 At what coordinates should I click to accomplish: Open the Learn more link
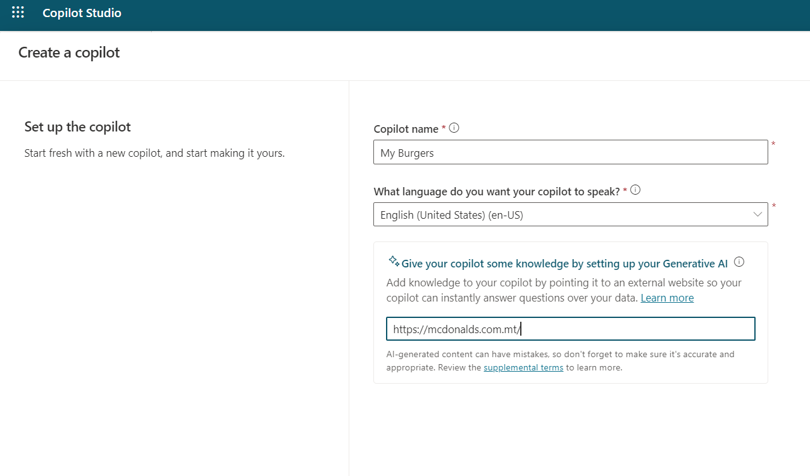pyautogui.click(x=666, y=297)
